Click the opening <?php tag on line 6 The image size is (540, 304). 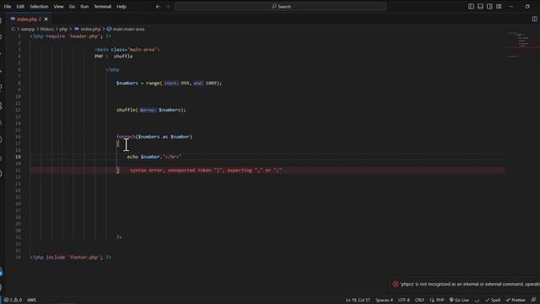click(x=112, y=69)
